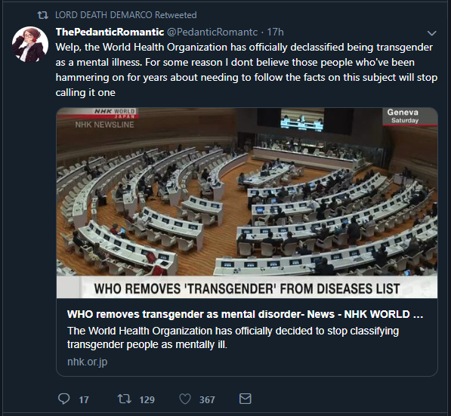Expand the tweet options chevron
Screen dimensions: 451x416
click(431, 33)
